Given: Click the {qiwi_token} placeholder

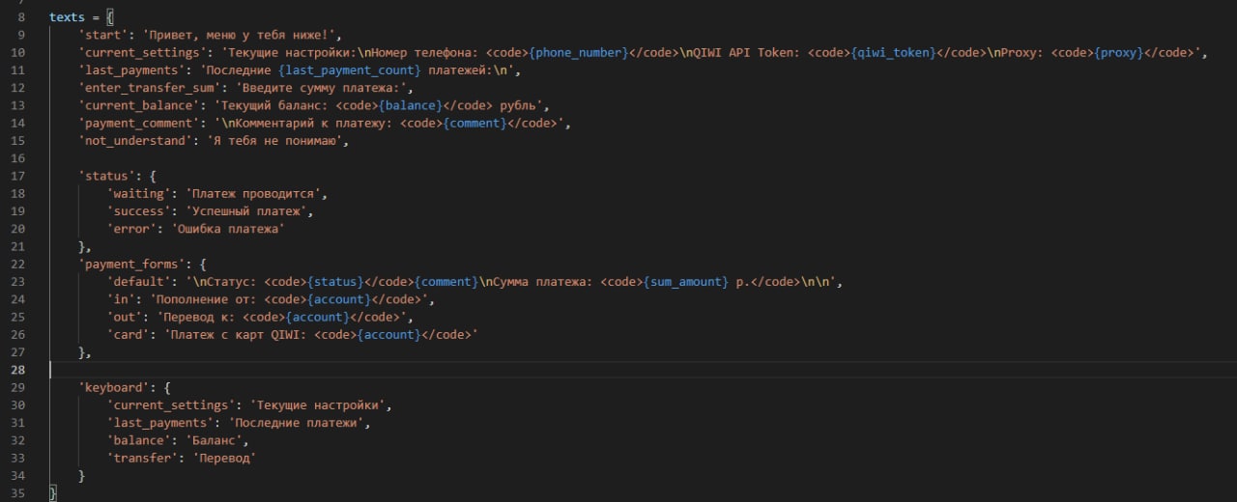Looking at the screenshot, I should tap(893, 52).
